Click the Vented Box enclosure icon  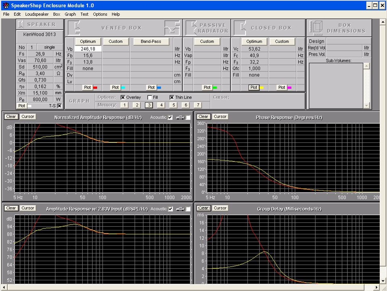click(74, 28)
